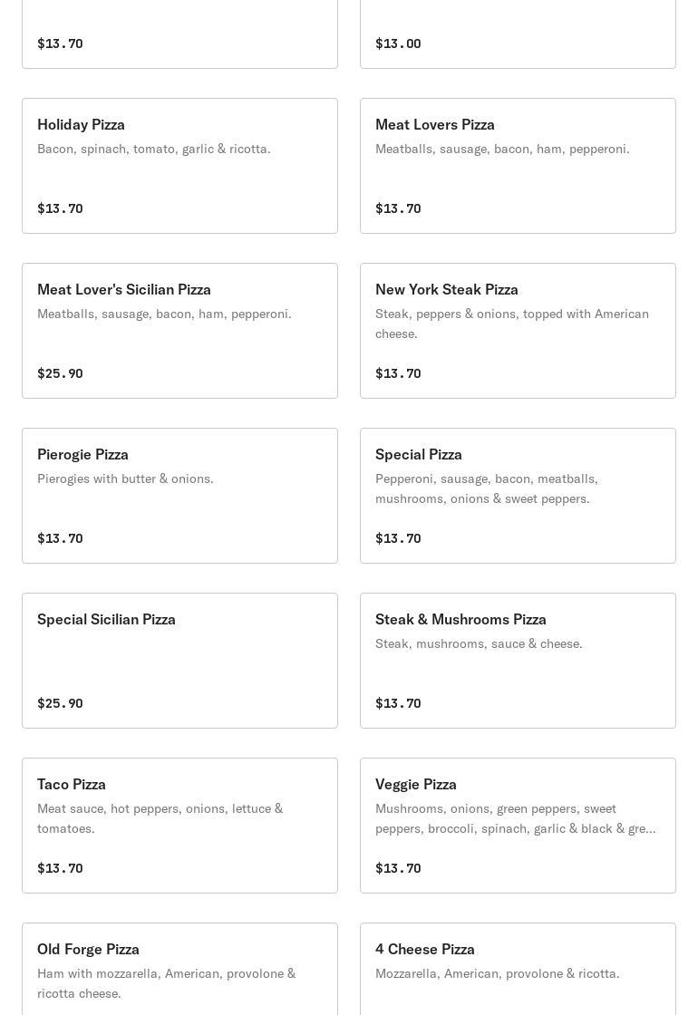
Task: Select the 4 Cheese Pizza item
Action: pos(518,970)
